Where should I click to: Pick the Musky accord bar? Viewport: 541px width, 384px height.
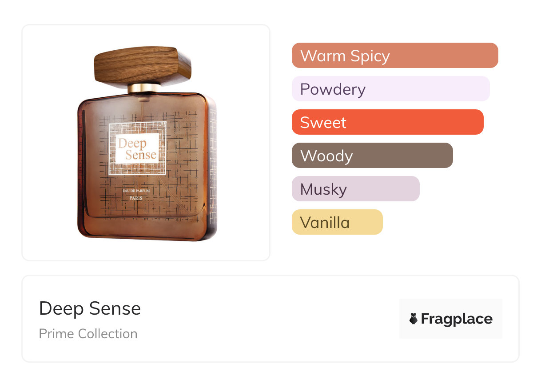click(x=355, y=189)
